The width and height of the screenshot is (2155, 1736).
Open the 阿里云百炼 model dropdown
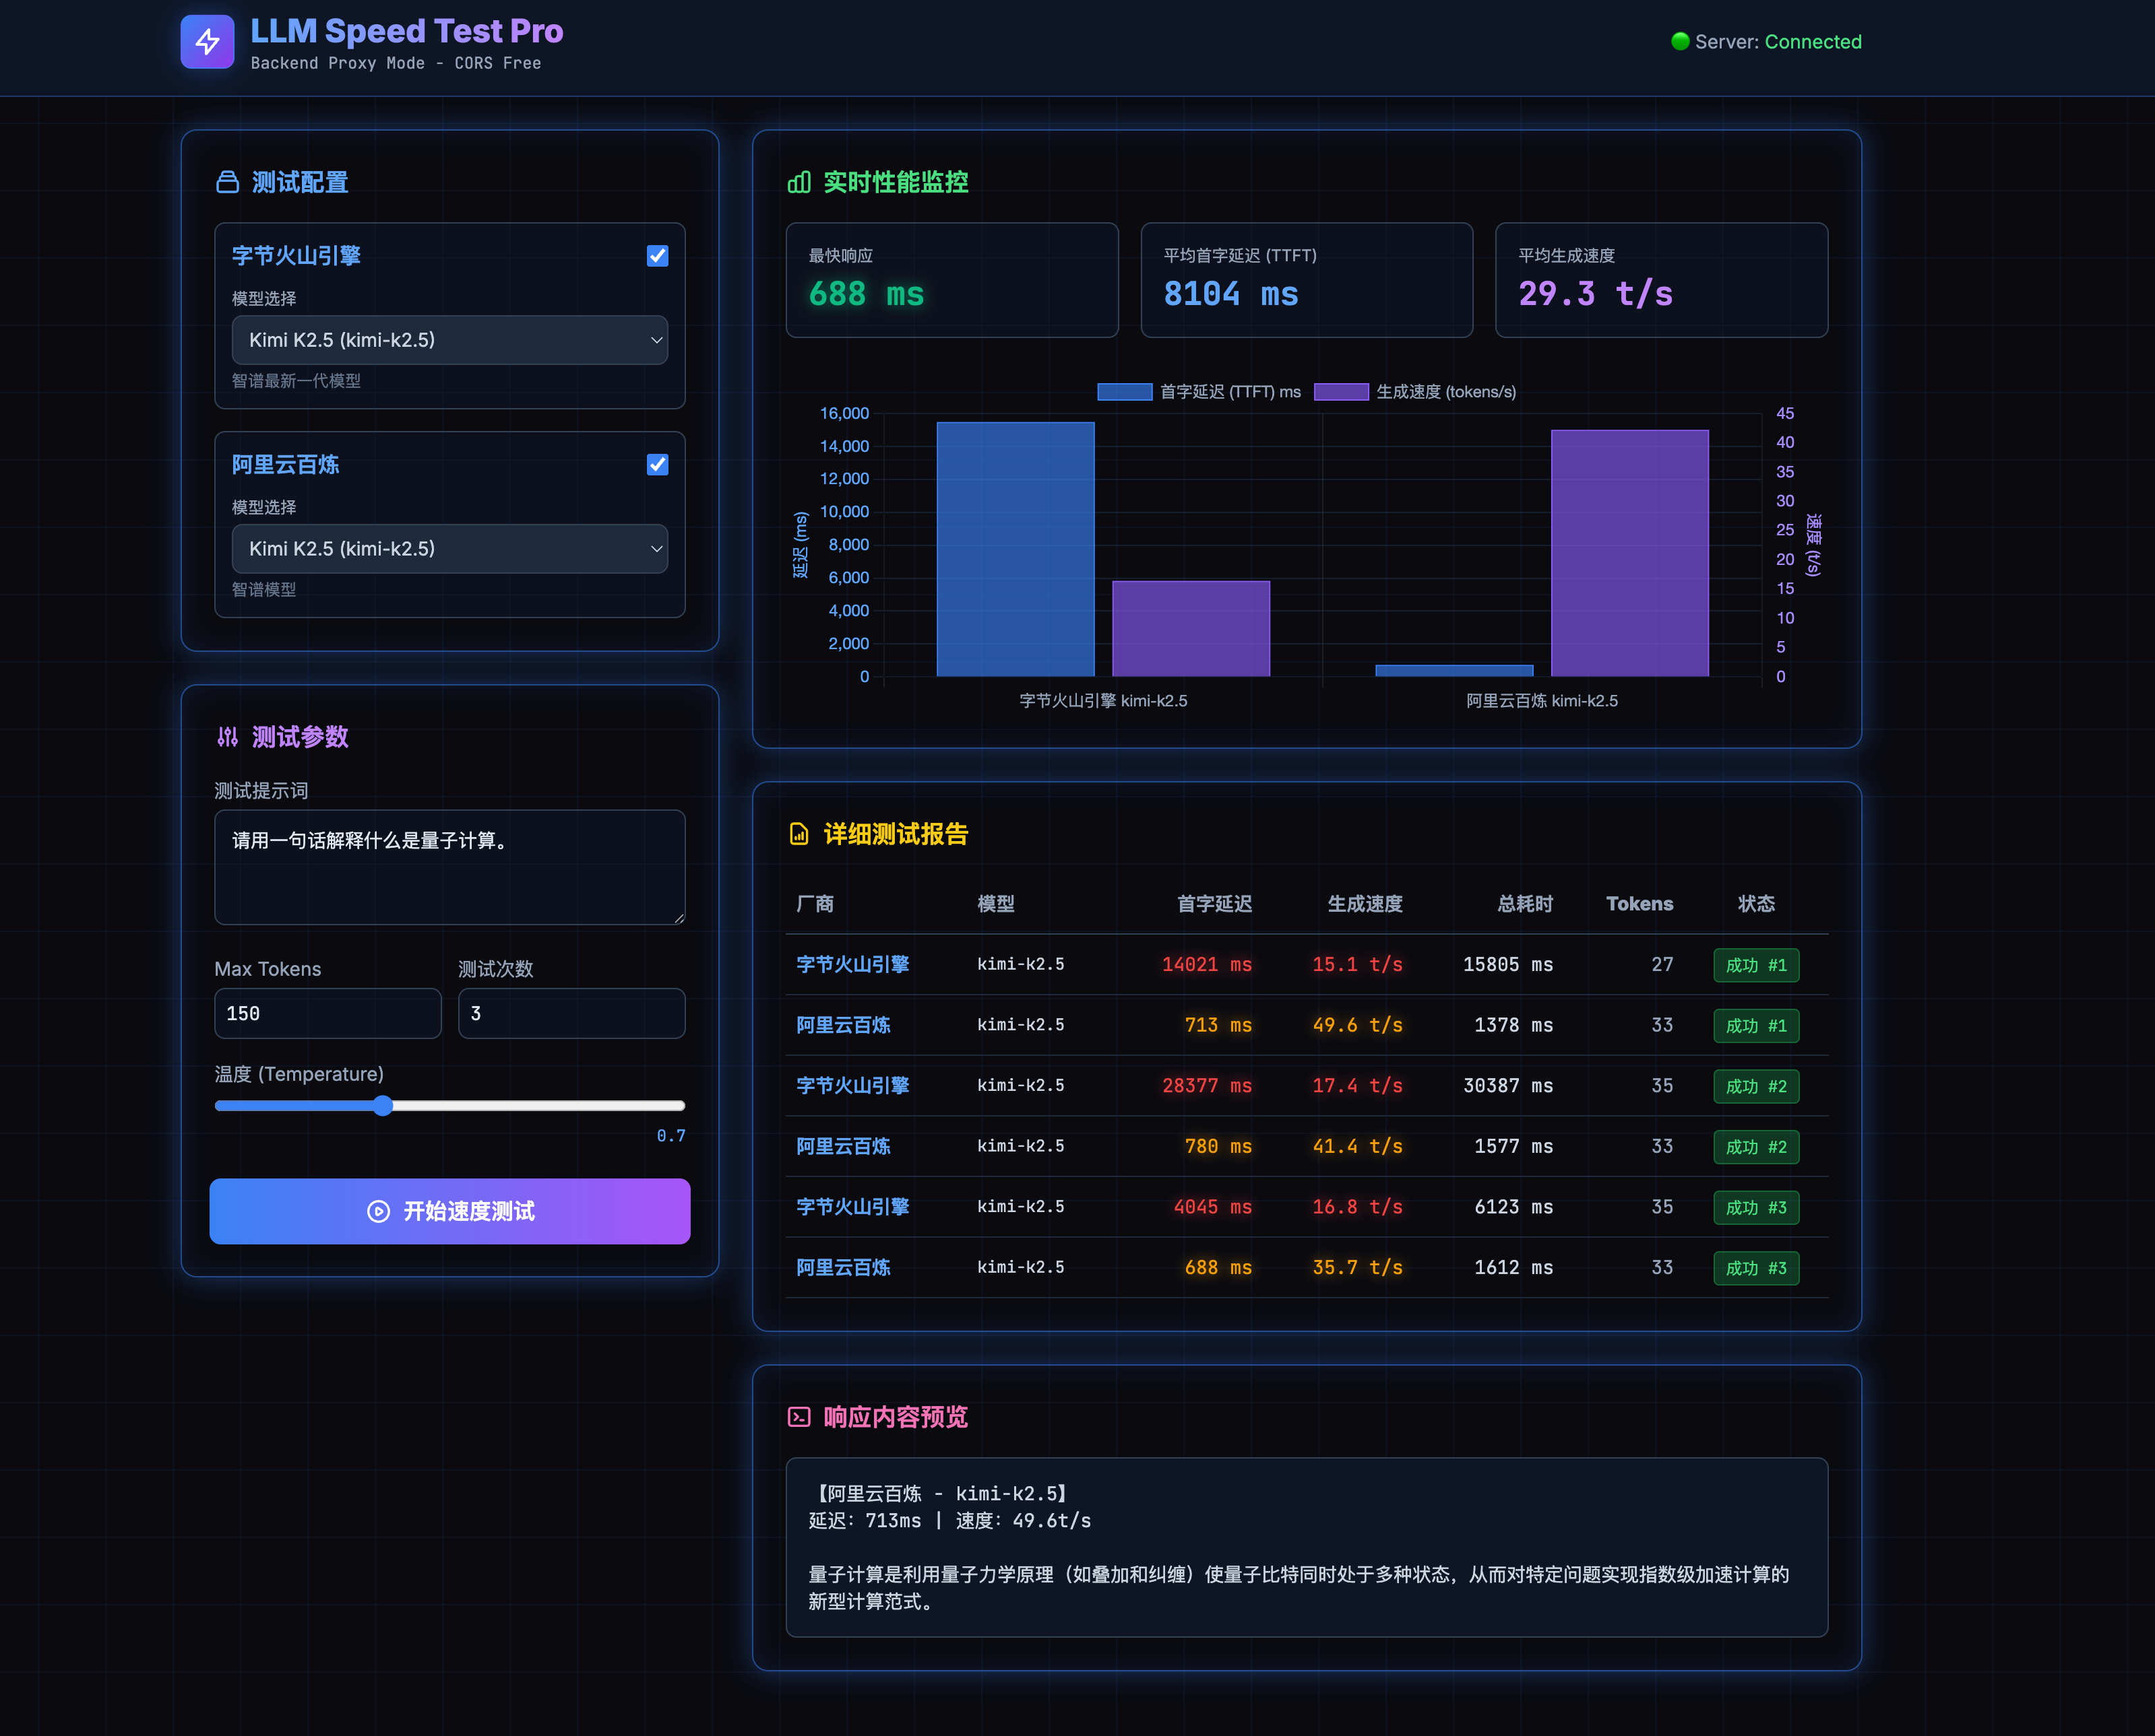click(449, 549)
